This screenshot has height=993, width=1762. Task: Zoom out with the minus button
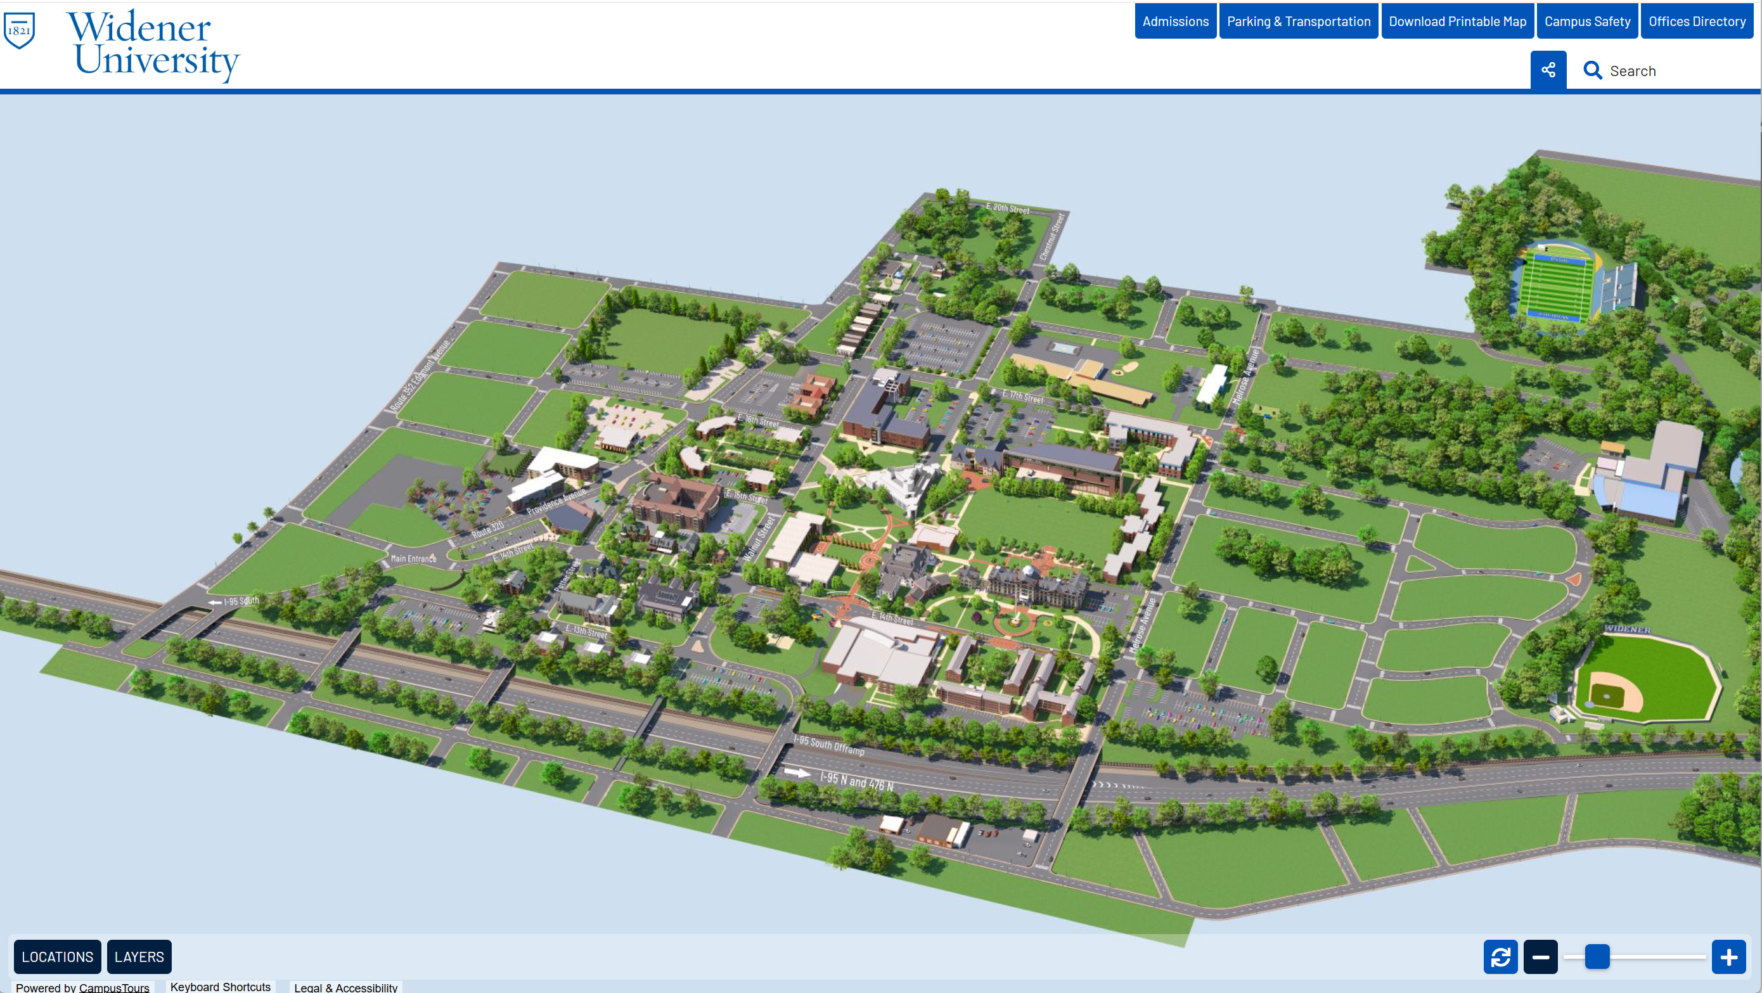pos(1540,956)
